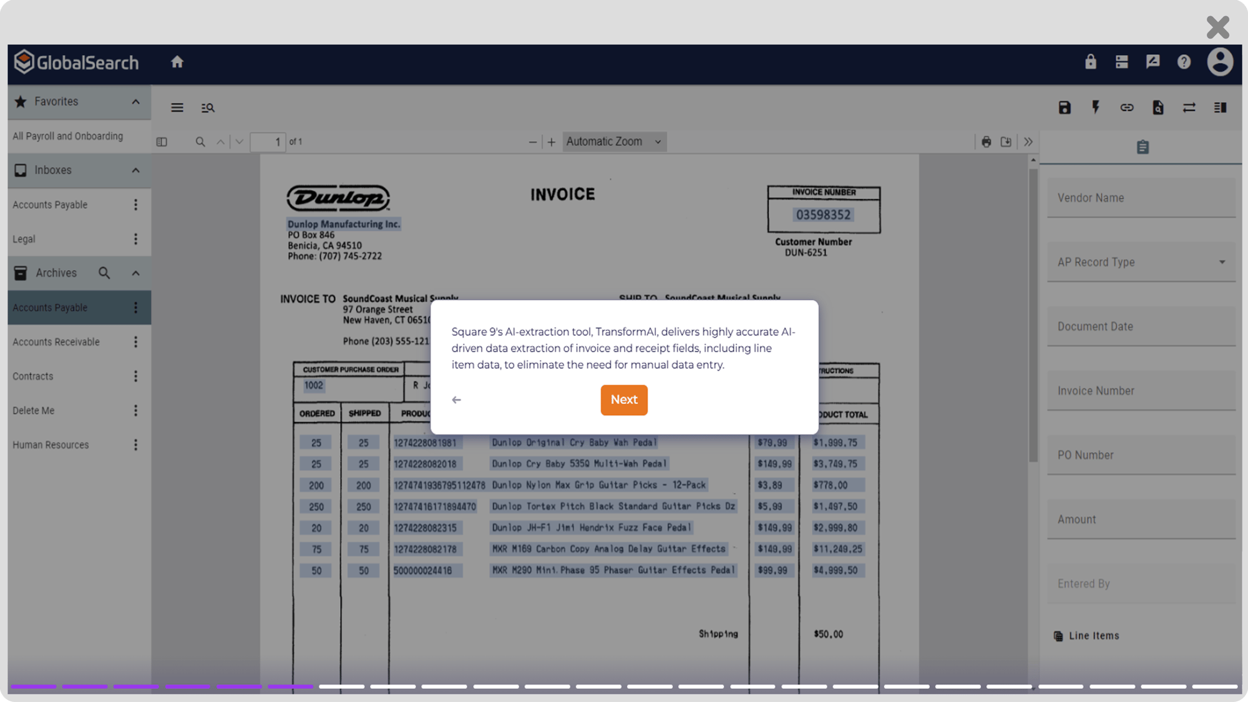The width and height of the screenshot is (1248, 702).
Task: Click the Adjust/Transform icon in toolbar
Action: click(x=1190, y=107)
